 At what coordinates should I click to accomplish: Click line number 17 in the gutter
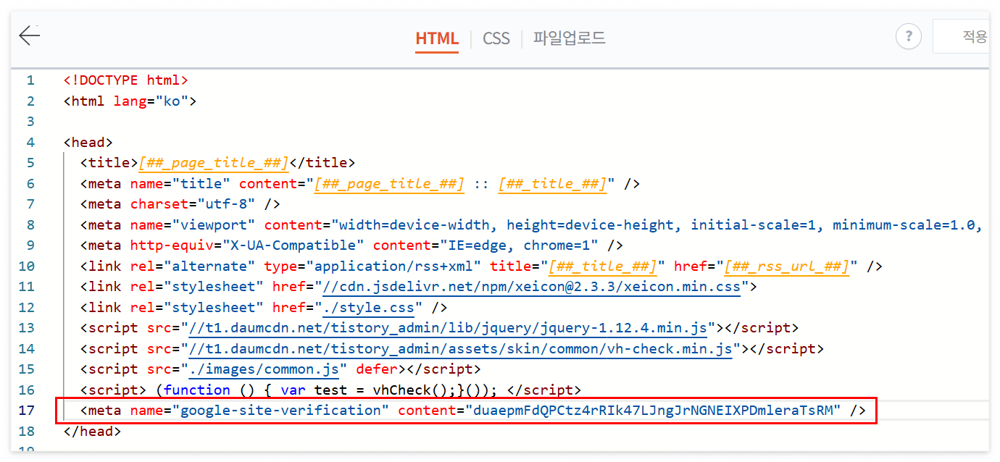pyautogui.click(x=30, y=410)
